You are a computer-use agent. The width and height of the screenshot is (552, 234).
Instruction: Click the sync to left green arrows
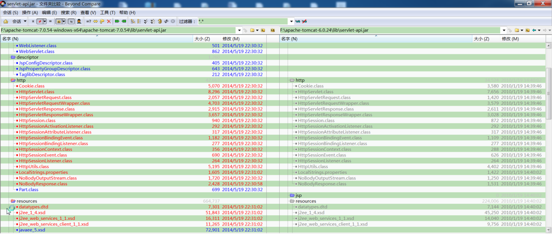coord(124,21)
